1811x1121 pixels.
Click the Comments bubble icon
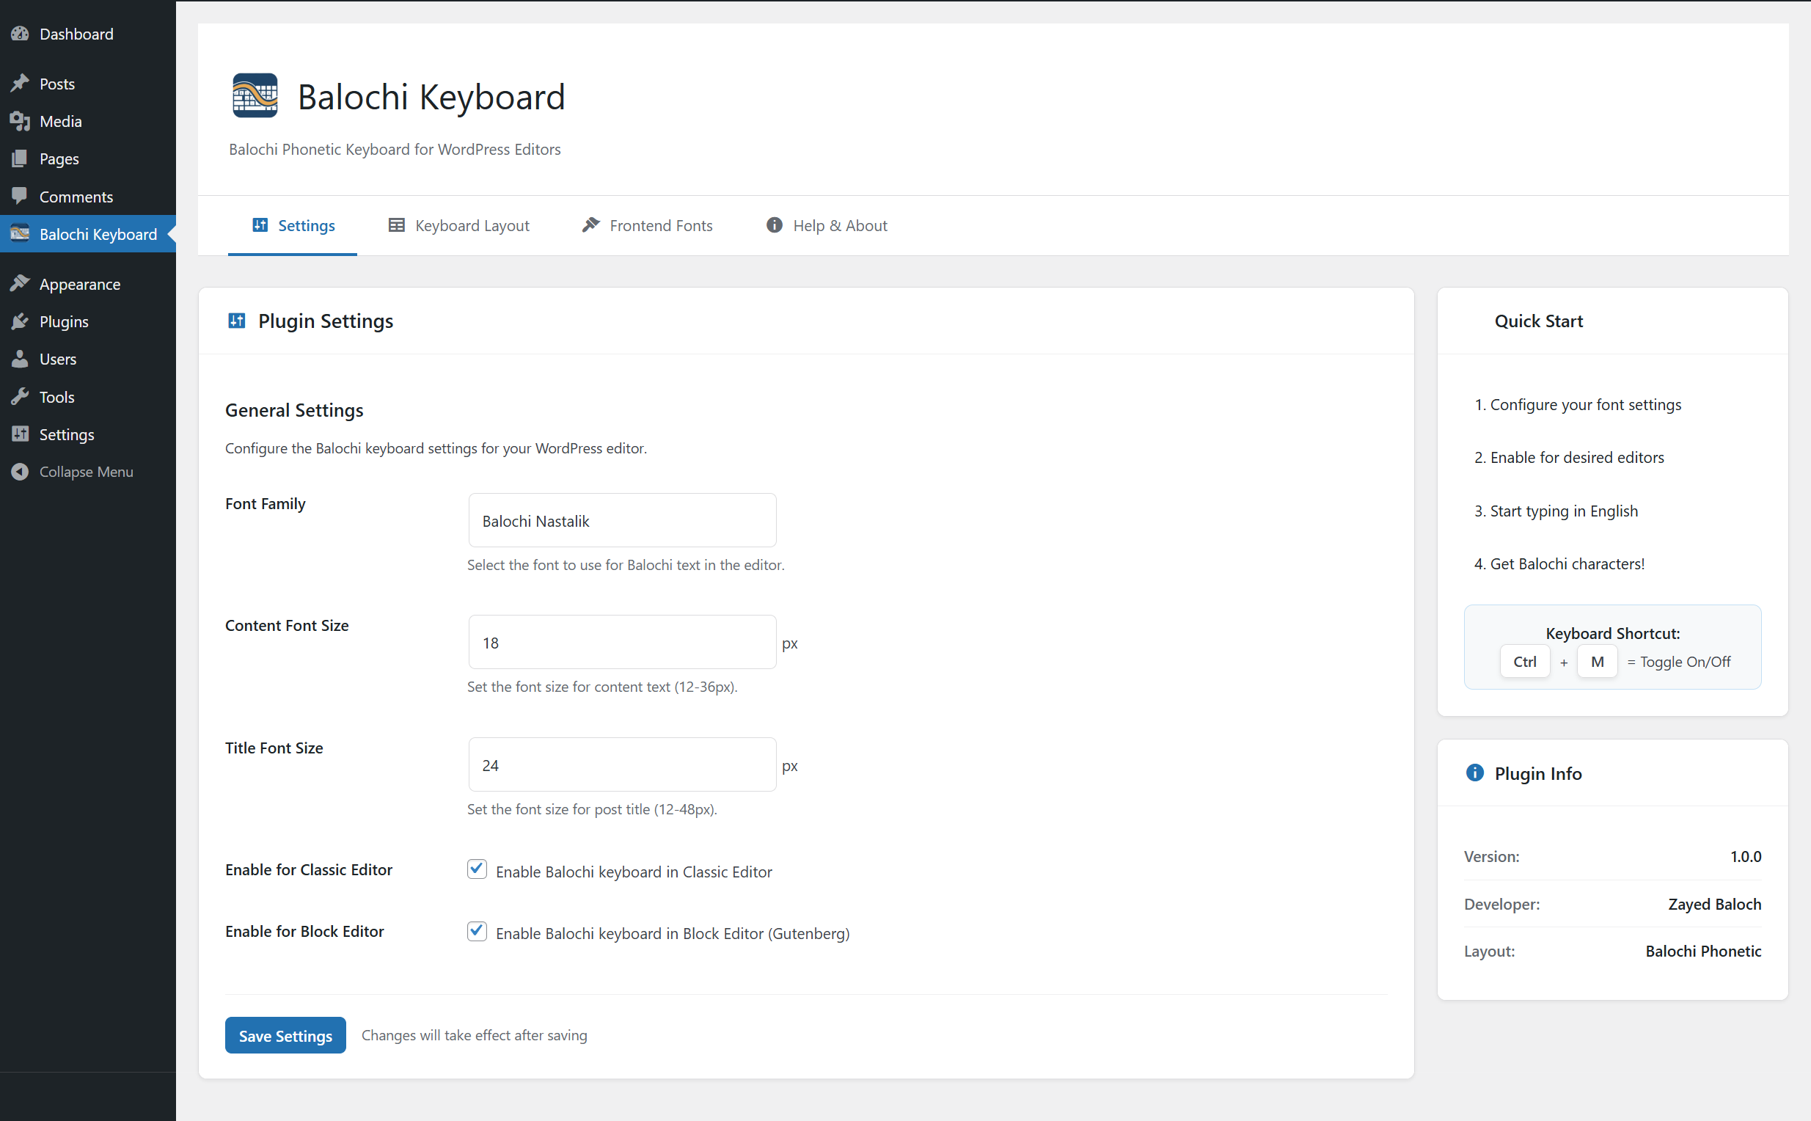[20, 196]
